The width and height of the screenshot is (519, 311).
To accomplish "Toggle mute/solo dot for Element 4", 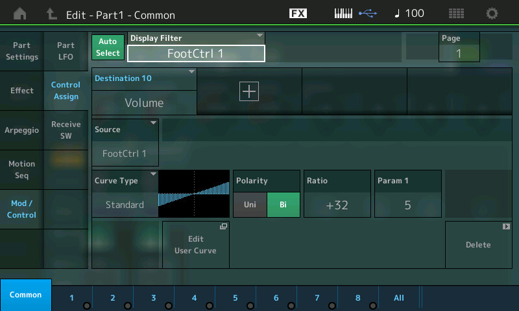I will [210, 306].
